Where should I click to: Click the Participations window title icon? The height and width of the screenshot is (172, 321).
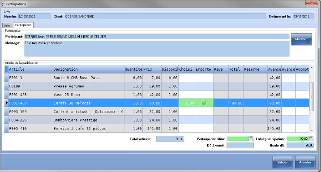pyautogui.click(x=3, y=4)
